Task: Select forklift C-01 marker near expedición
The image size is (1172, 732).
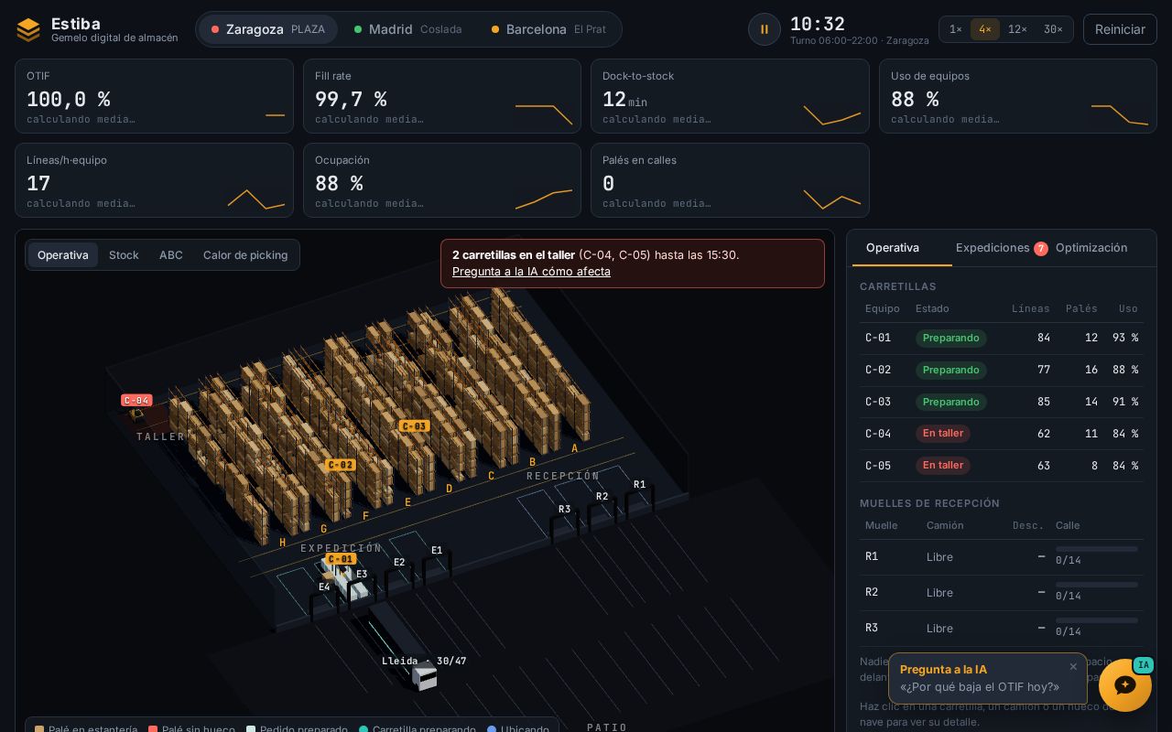Action: [341, 559]
